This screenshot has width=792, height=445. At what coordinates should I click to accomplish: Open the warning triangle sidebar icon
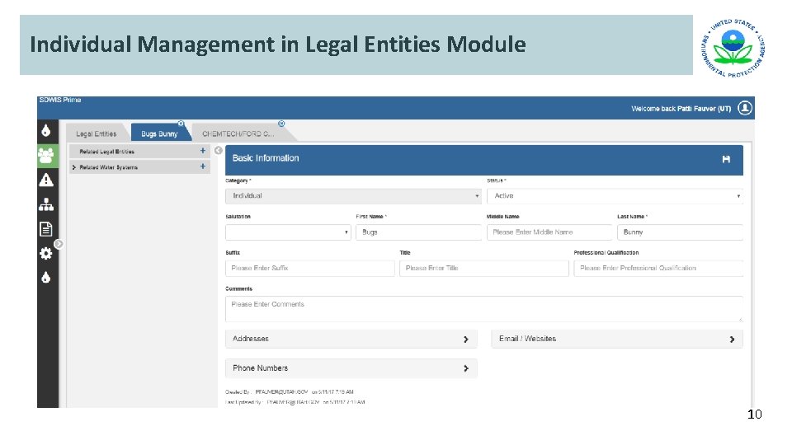coord(46,180)
